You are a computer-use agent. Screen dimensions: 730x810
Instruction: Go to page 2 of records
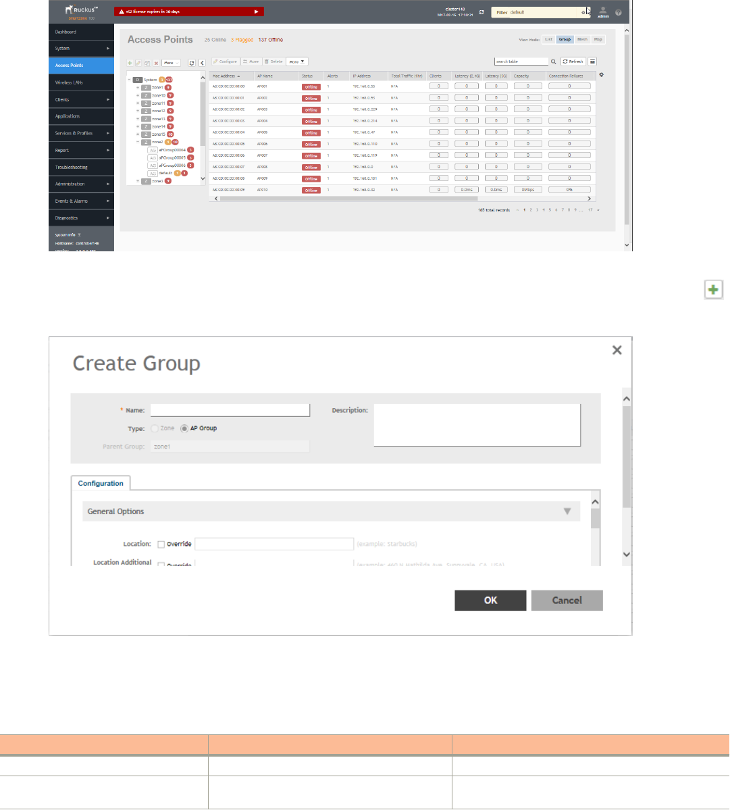click(531, 210)
